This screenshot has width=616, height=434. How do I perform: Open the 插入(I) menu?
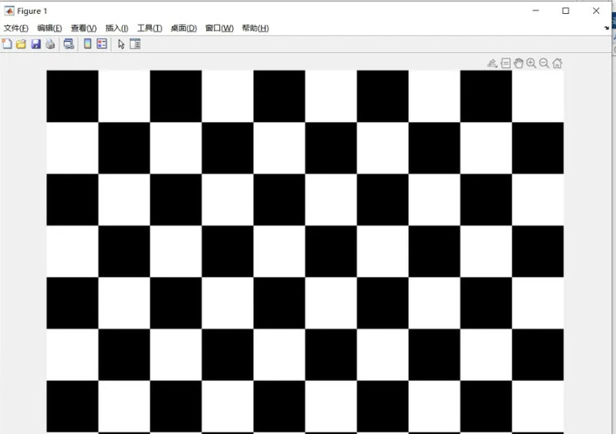(117, 28)
